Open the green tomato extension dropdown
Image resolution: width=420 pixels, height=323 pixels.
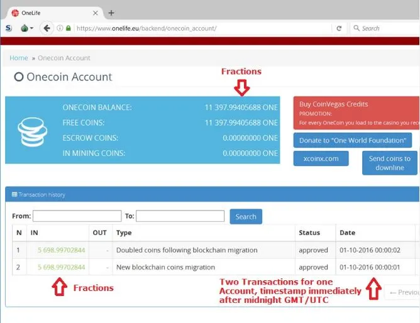tap(27, 28)
